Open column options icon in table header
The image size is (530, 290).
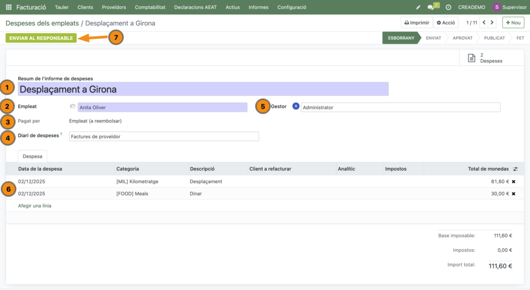515,169
